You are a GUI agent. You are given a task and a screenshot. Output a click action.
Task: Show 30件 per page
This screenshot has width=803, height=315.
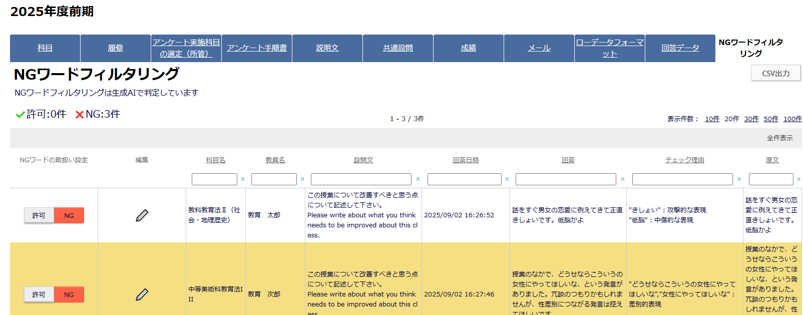tap(751, 119)
